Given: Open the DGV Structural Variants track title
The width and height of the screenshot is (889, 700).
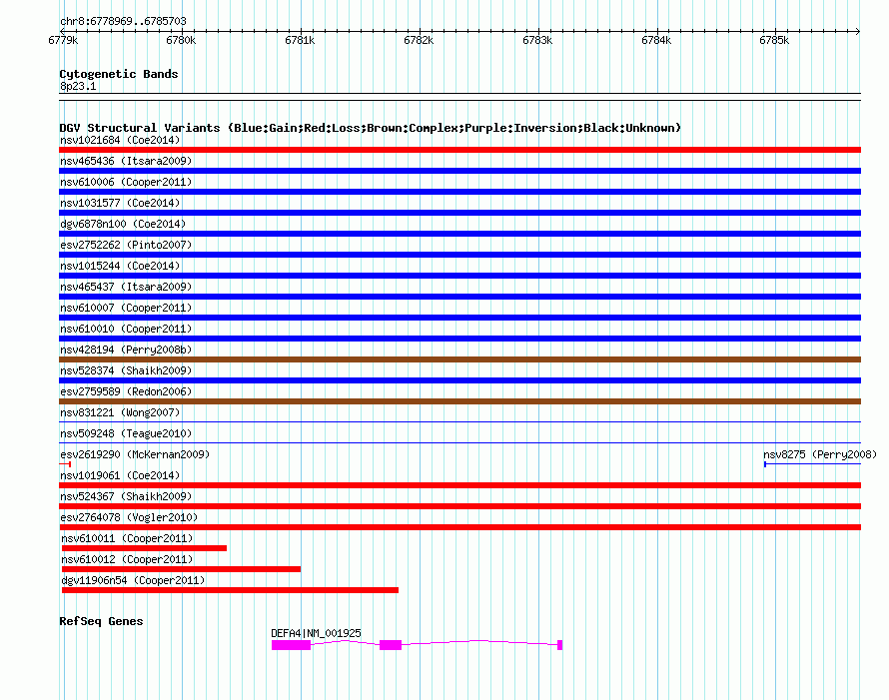Looking at the screenshot, I should [370, 128].
